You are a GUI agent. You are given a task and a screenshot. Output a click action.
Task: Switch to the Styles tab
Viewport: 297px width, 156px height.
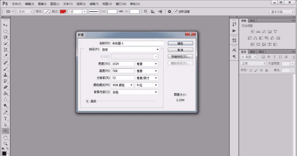(x=252, y=20)
